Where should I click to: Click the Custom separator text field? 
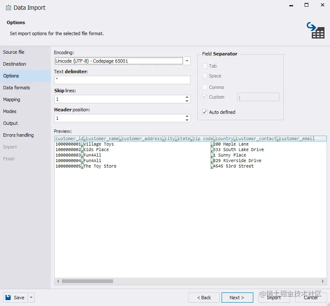(258, 97)
